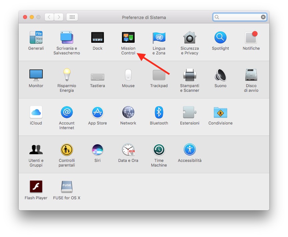Open FUSE for OS X preferences

(66, 186)
